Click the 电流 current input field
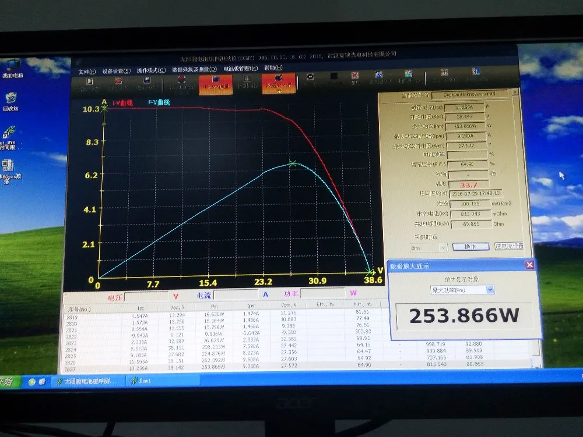The image size is (583, 437). click(x=236, y=294)
